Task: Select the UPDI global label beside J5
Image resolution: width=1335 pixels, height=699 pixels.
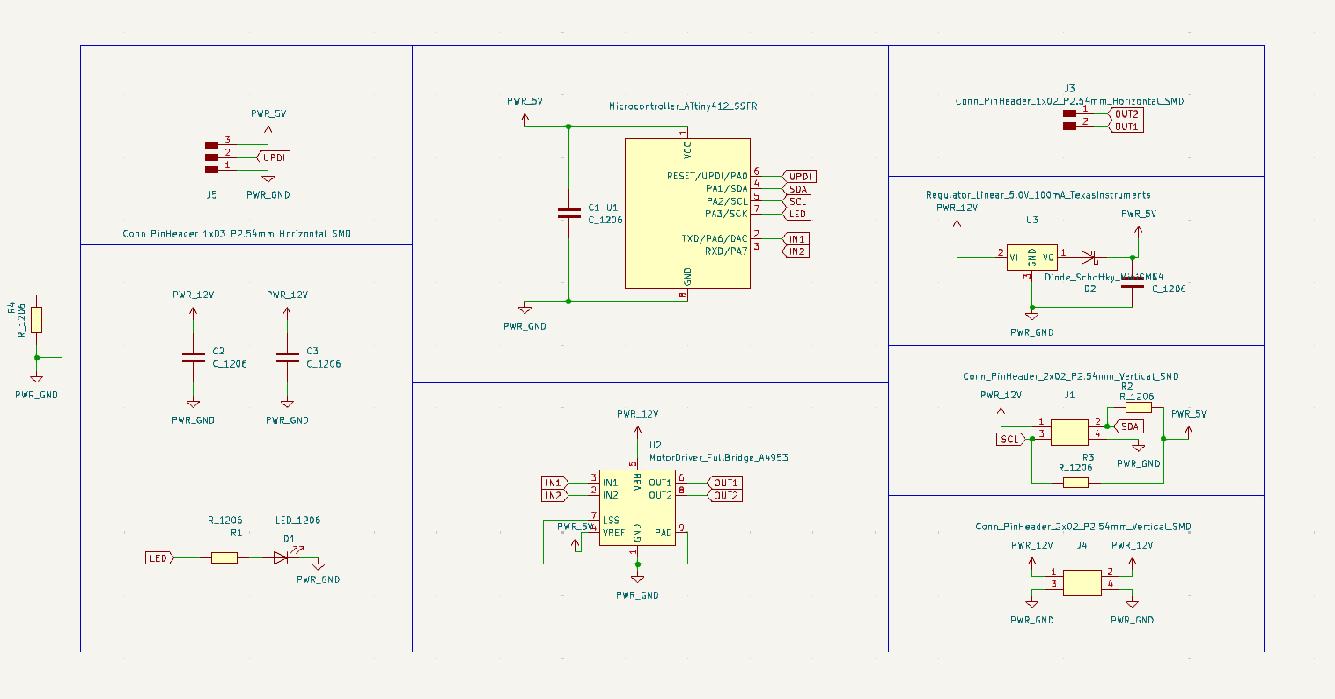Action: (x=272, y=157)
